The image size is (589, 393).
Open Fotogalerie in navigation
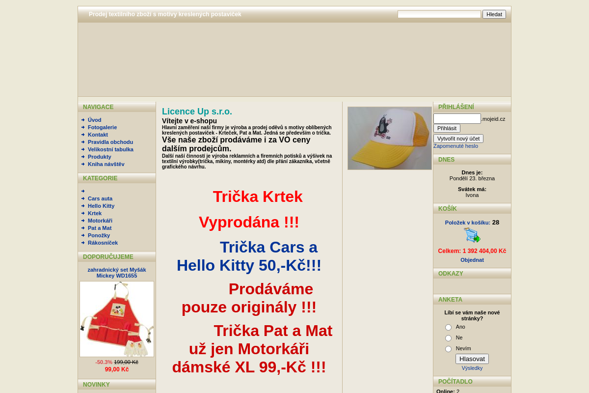(x=102, y=127)
